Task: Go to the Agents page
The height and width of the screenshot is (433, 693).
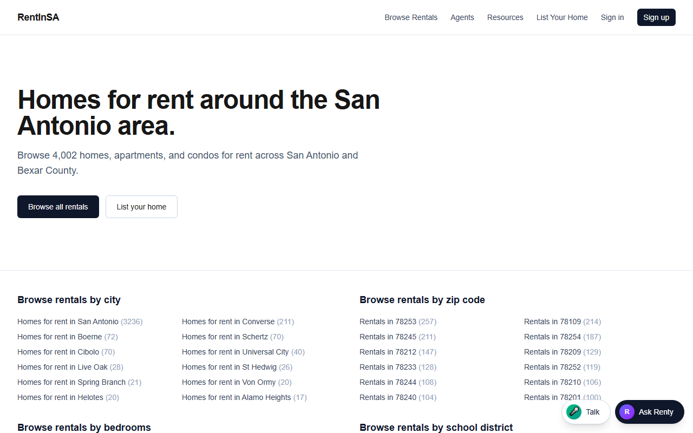Action: [462, 17]
